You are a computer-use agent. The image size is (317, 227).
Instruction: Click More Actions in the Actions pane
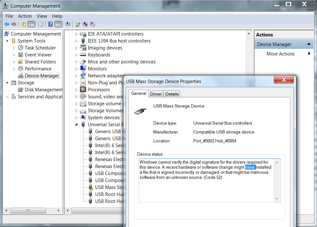tap(281, 54)
